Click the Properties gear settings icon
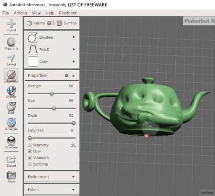This screenshot has height=196, width=215. (66, 76)
